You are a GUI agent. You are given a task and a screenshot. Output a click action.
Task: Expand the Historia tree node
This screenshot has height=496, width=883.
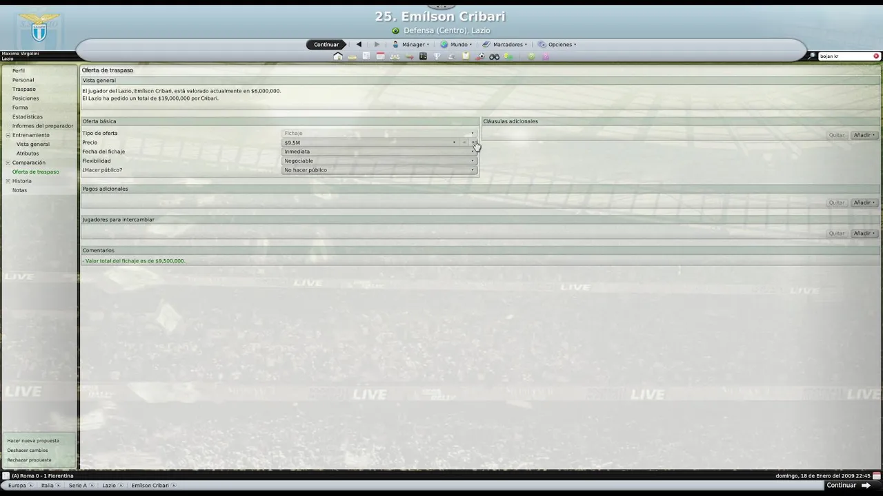point(8,181)
